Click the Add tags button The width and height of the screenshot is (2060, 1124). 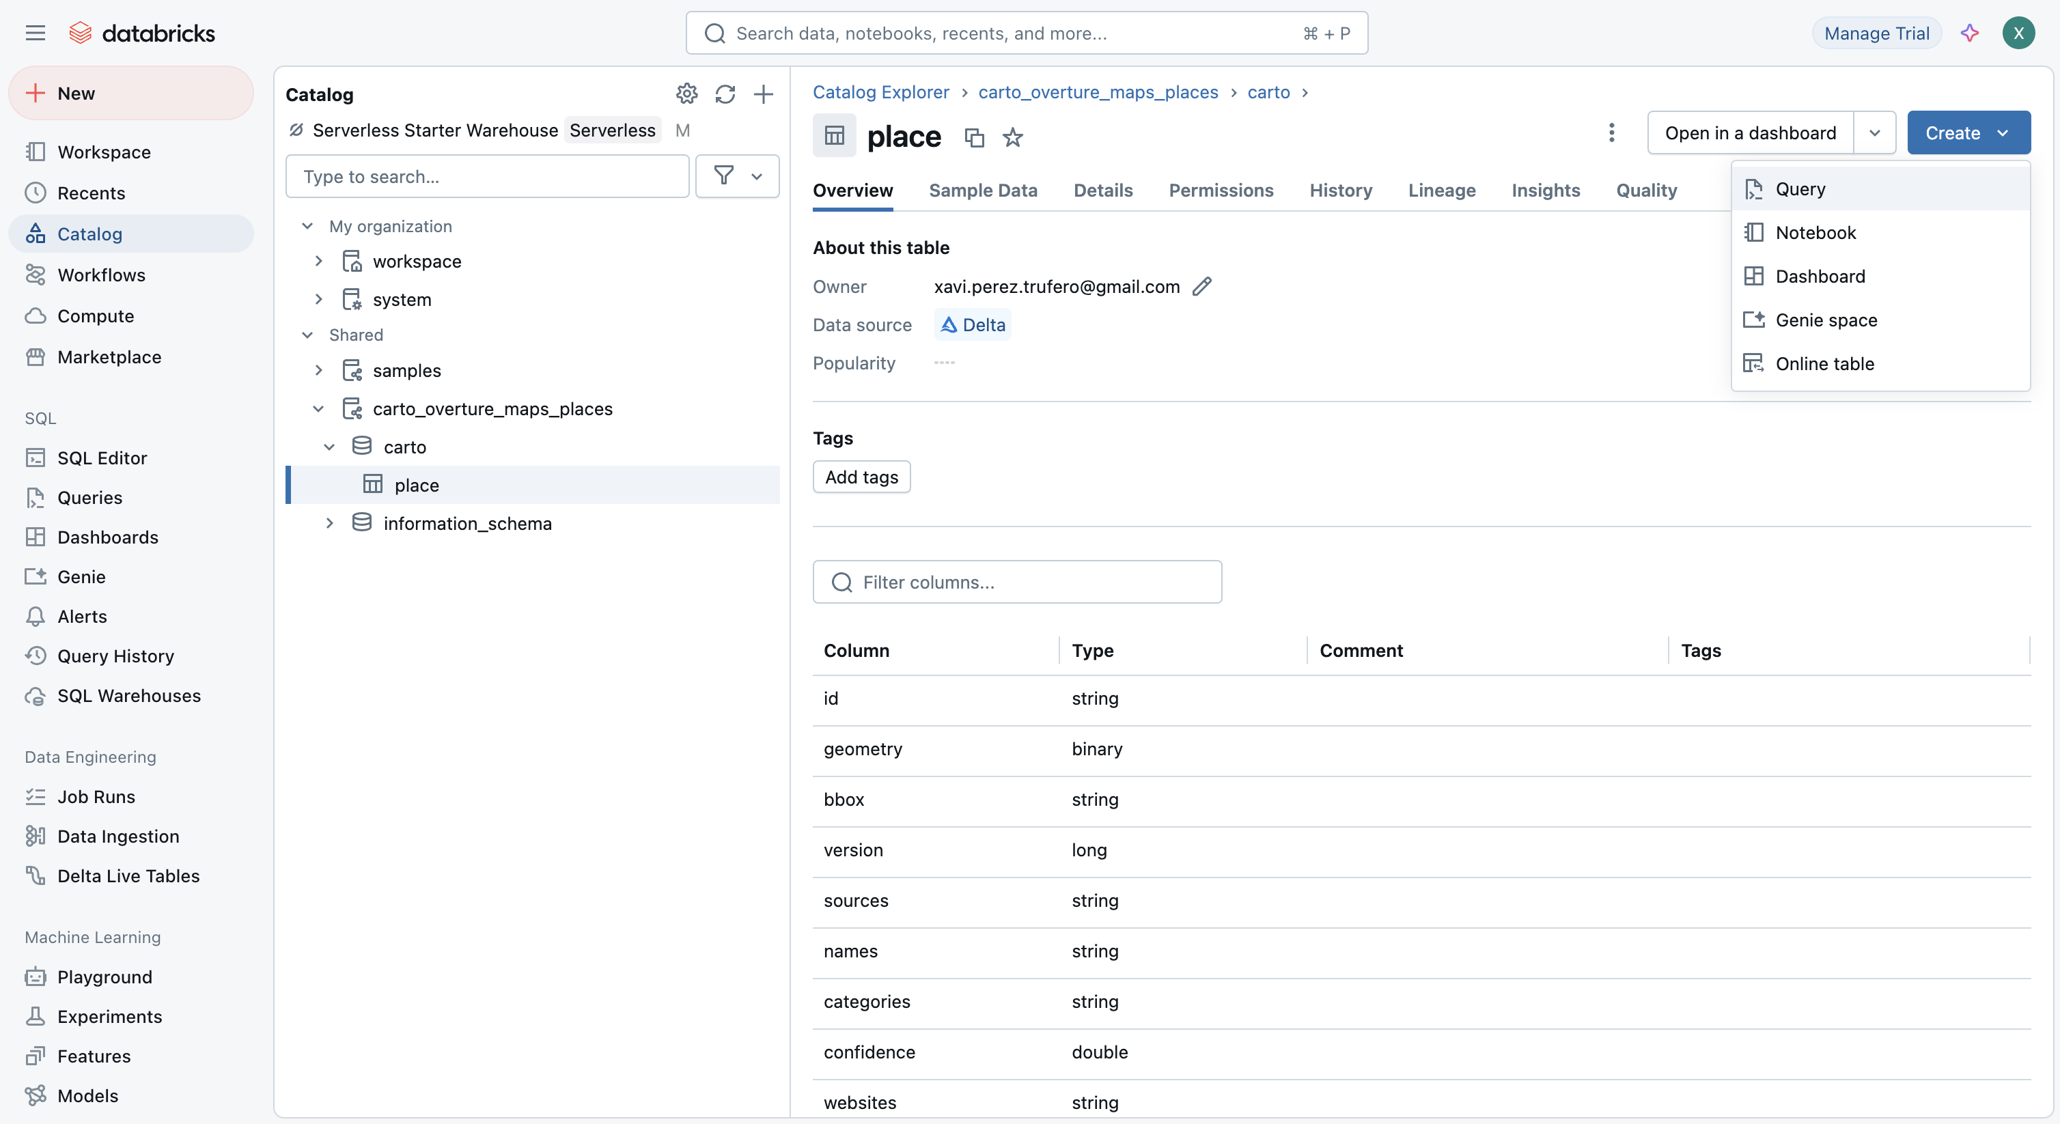tap(861, 477)
